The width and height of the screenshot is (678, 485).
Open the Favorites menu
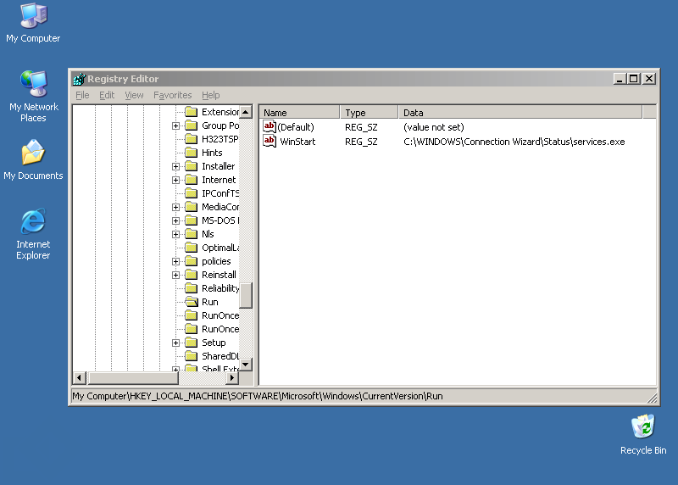coord(173,95)
